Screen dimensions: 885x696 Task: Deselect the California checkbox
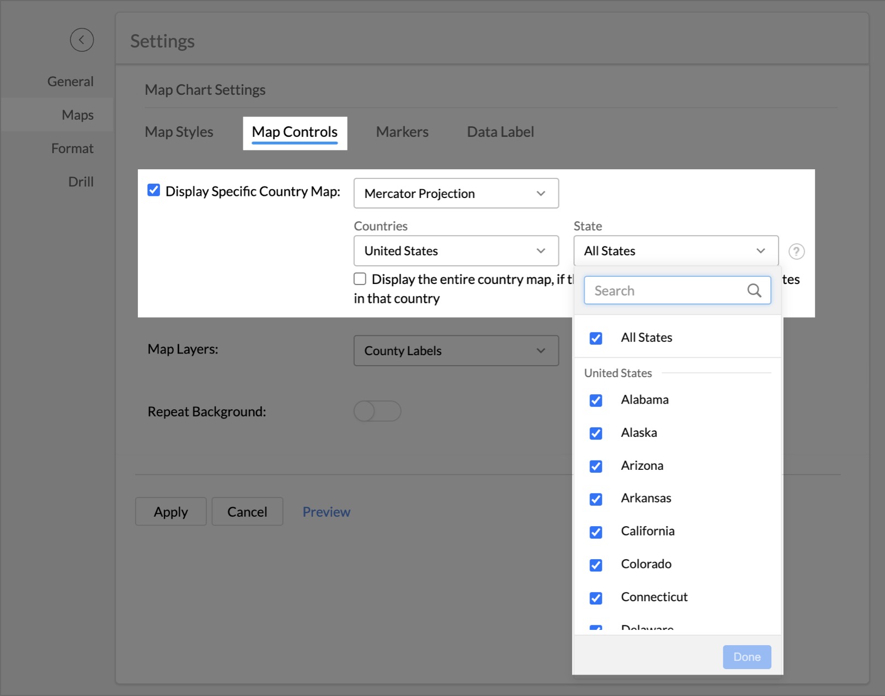click(596, 532)
